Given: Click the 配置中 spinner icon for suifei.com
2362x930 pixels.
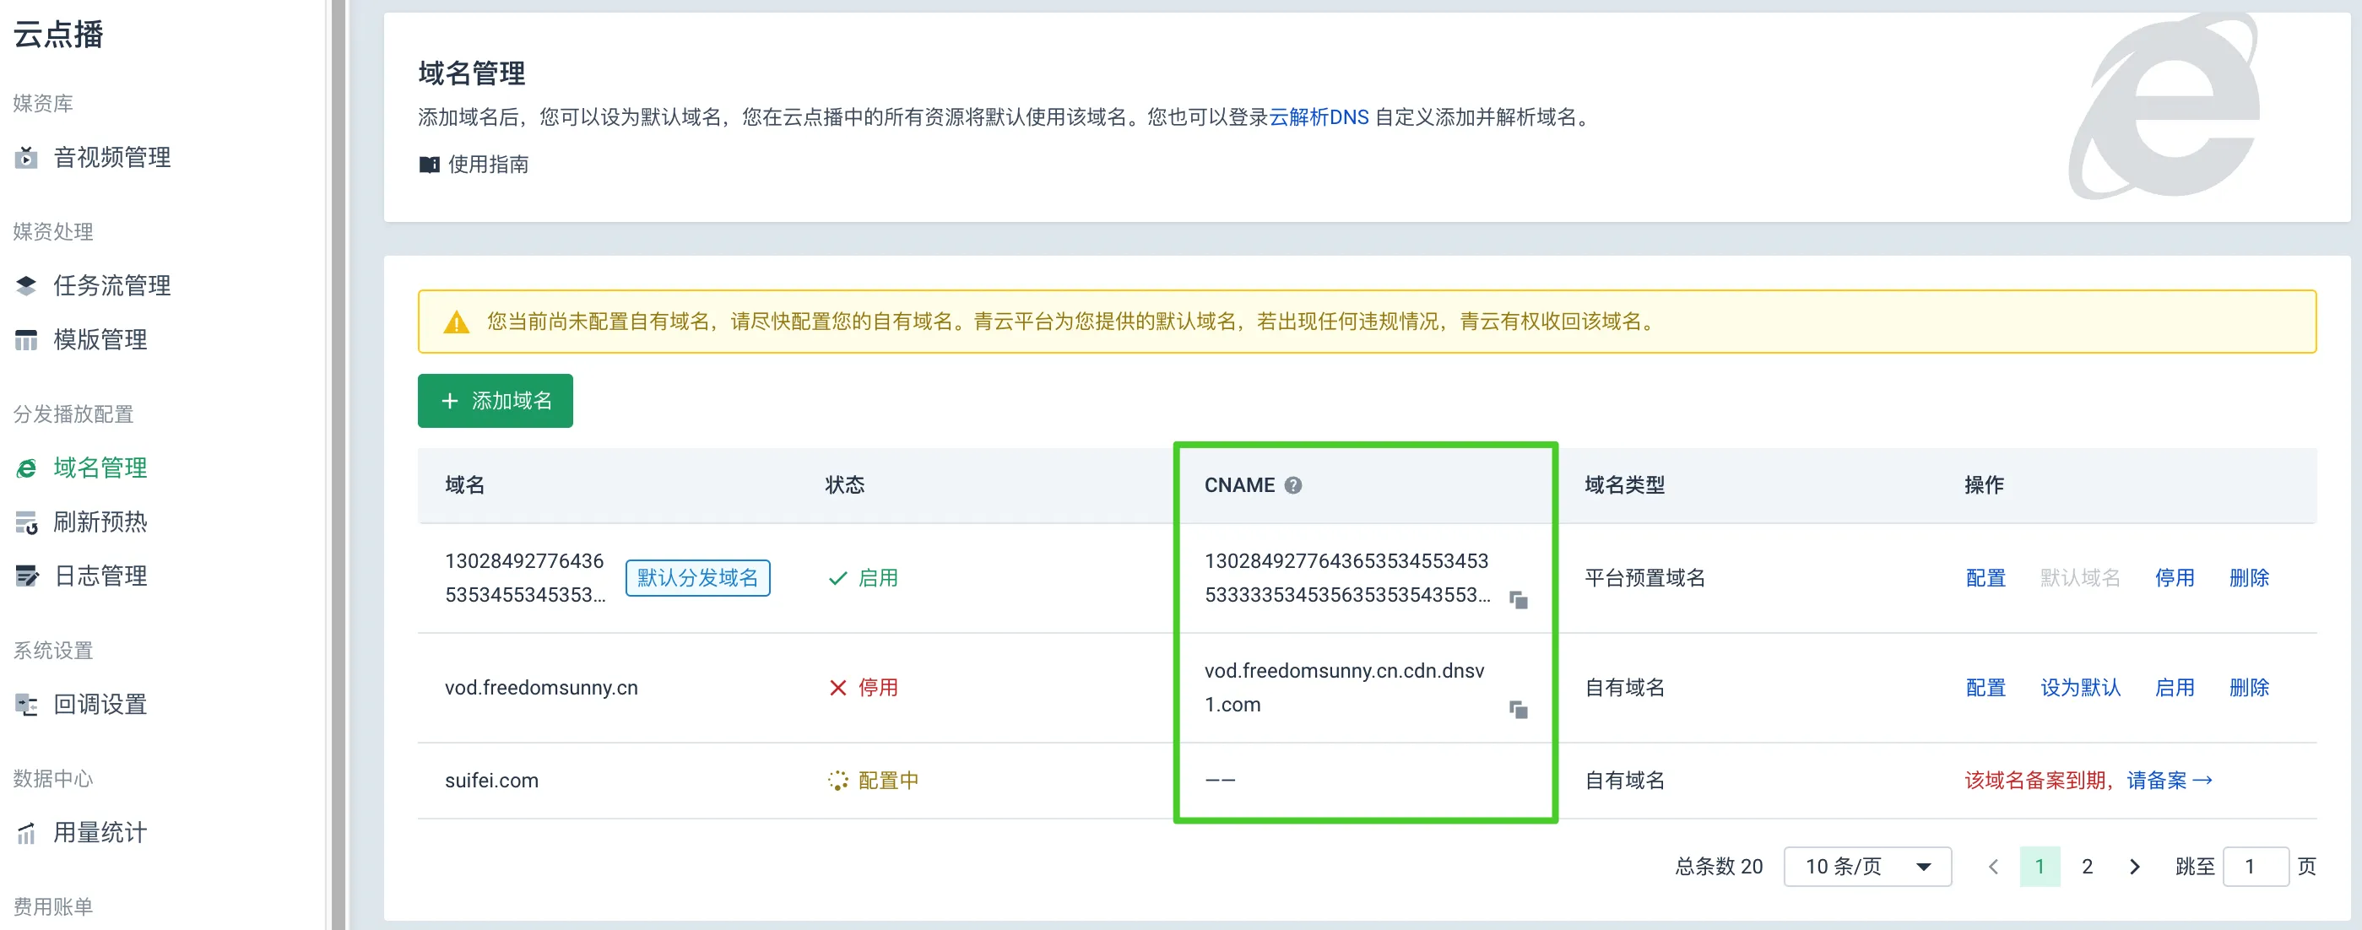Looking at the screenshot, I should click(838, 781).
